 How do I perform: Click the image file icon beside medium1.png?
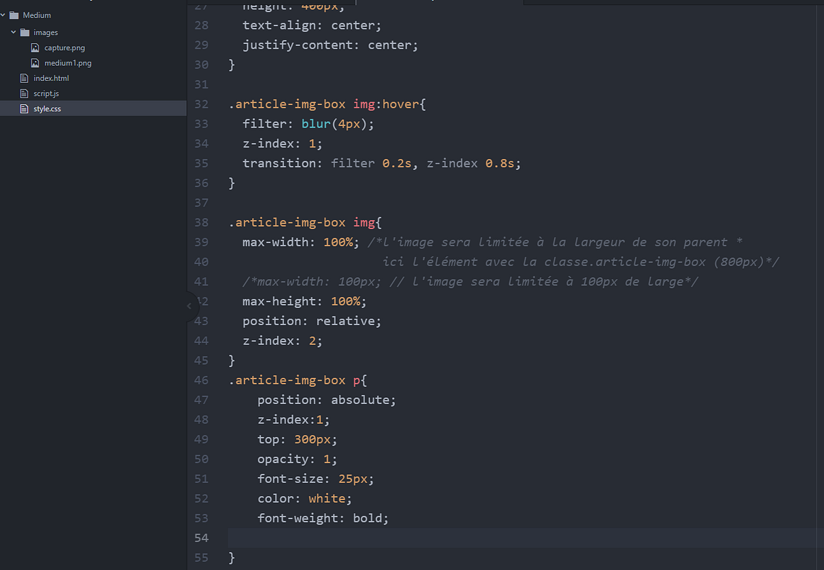tap(35, 62)
